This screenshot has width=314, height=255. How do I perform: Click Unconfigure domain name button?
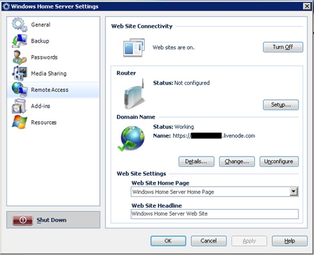point(279,161)
